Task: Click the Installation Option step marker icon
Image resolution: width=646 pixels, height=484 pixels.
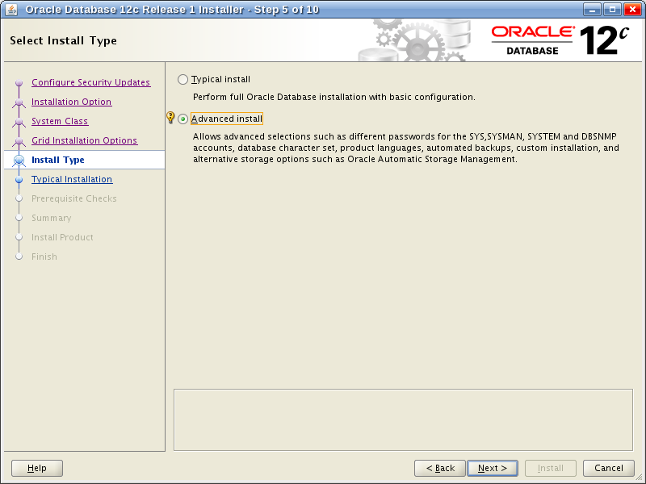Action: point(19,102)
